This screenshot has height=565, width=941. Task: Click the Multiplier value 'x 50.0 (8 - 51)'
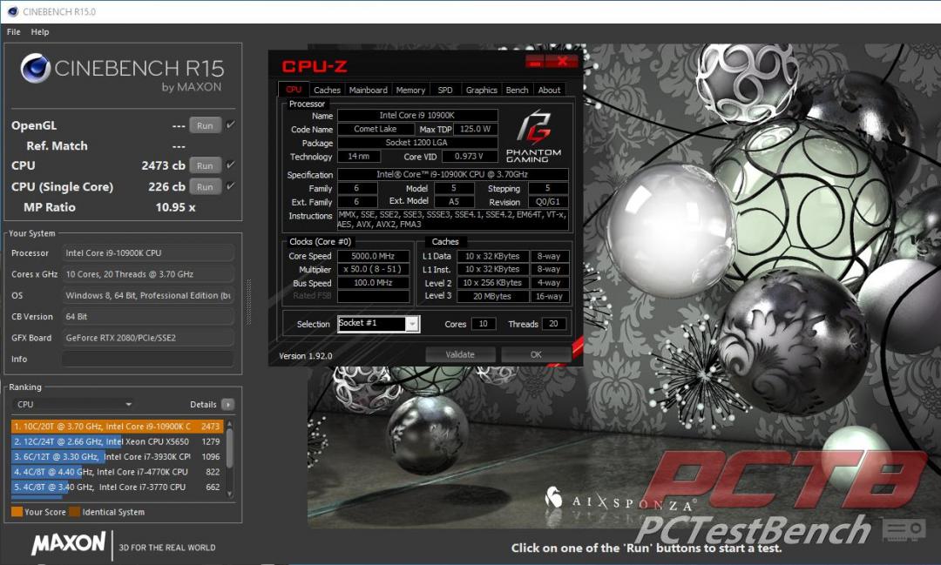pos(373,269)
